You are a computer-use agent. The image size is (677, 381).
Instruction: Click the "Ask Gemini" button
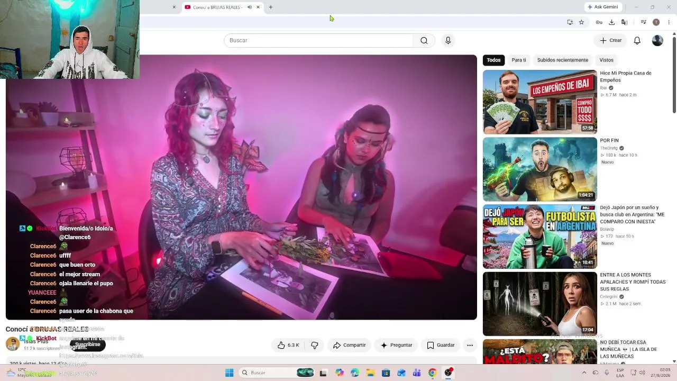pos(602,7)
